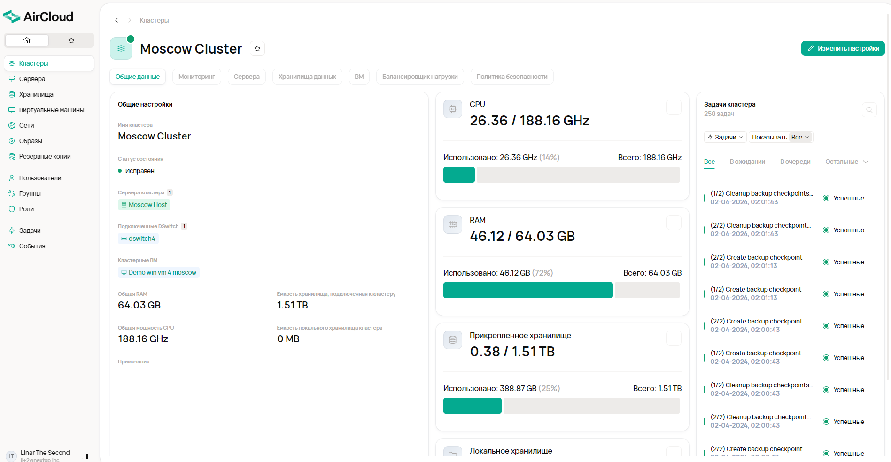Open the Moscow Host server link

click(144, 205)
